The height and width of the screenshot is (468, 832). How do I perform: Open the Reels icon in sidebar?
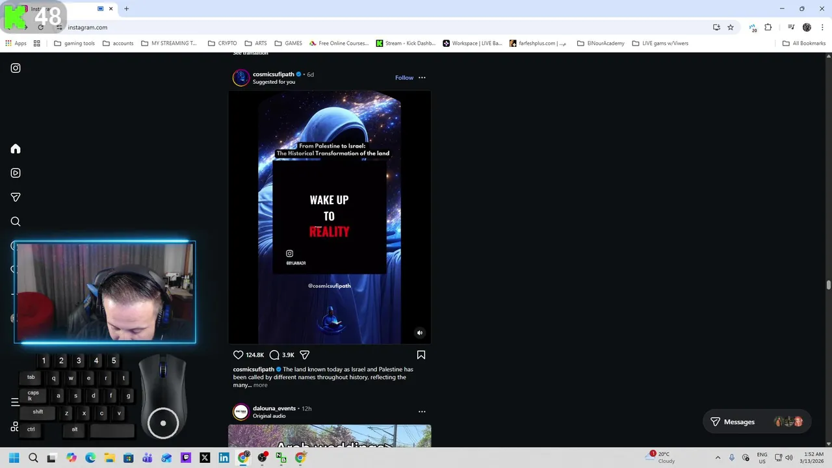click(x=16, y=173)
